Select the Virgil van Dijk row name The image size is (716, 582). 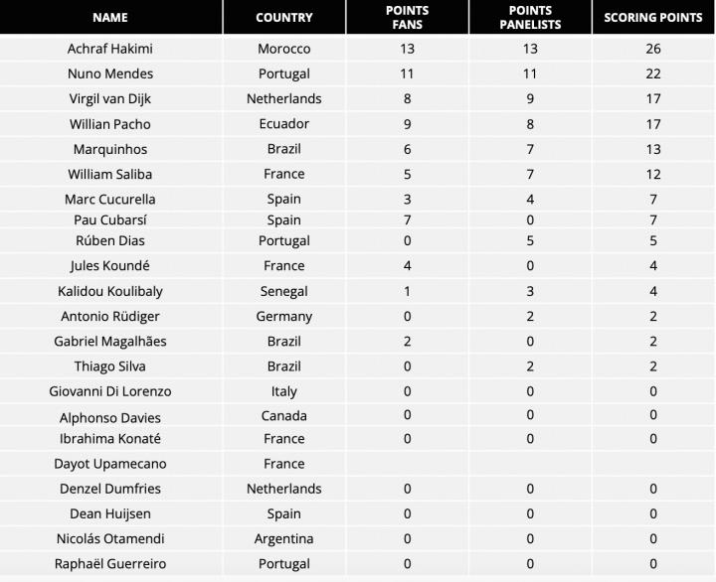click(x=110, y=98)
